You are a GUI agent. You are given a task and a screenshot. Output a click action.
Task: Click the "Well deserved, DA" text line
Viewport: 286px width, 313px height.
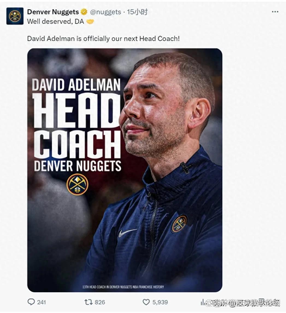(x=55, y=22)
